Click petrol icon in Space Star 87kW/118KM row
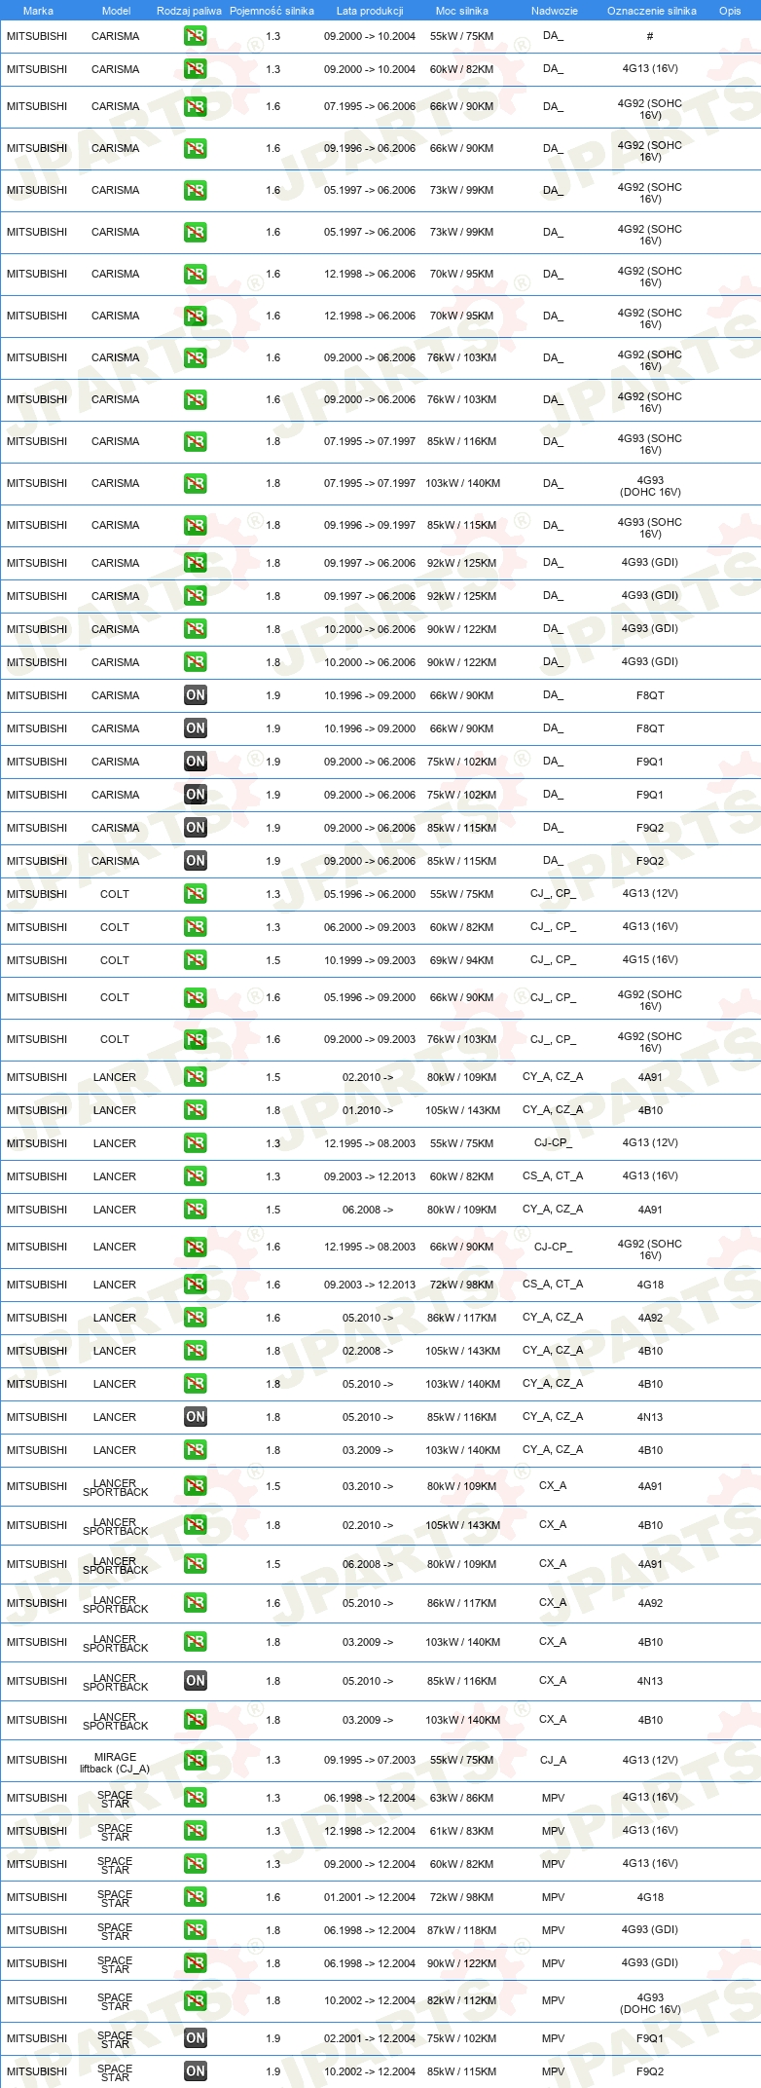 pyautogui.click(x=196, y=1930)
